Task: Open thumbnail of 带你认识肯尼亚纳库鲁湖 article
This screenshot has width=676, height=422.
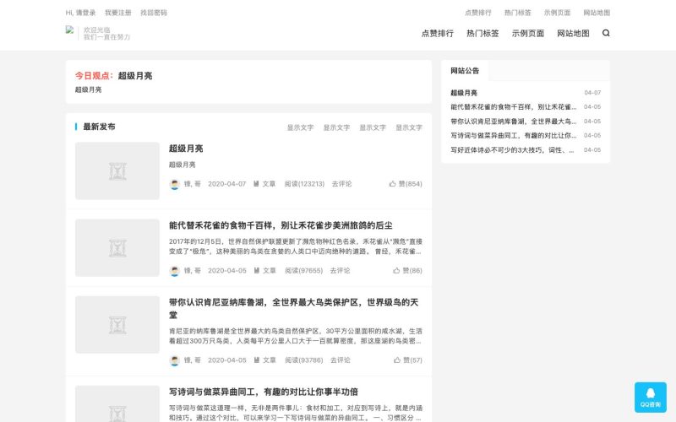Action: (117, 325)
